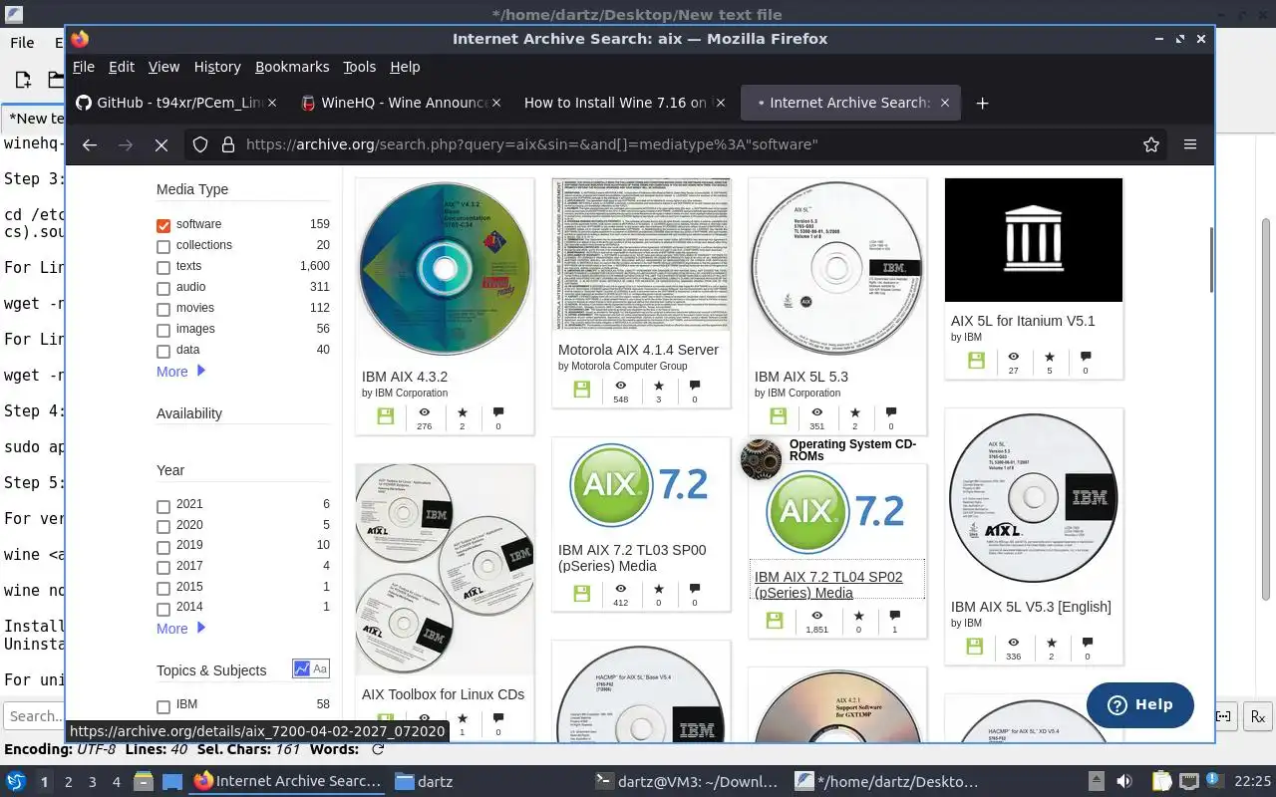Click the Firefox back arrow button
1276x797 pixels.
[90, 144]
